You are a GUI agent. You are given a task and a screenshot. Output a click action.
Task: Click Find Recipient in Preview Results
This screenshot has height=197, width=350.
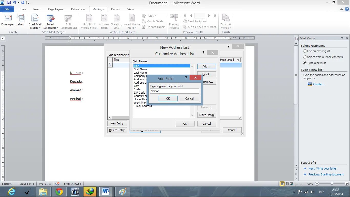coord(195,21)
